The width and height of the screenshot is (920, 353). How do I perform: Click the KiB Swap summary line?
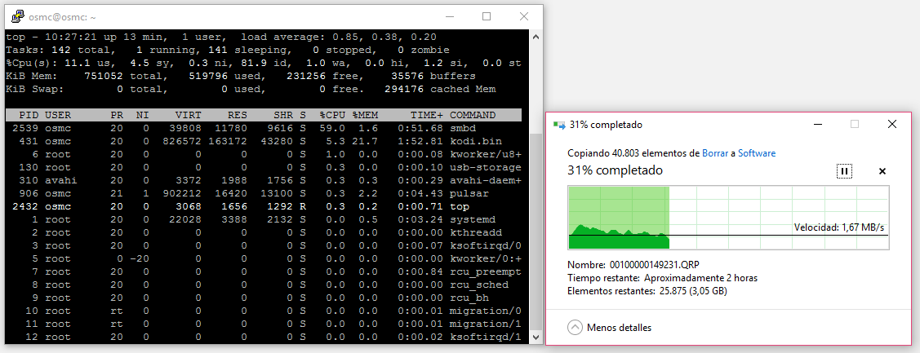click(x=251, y=89)
